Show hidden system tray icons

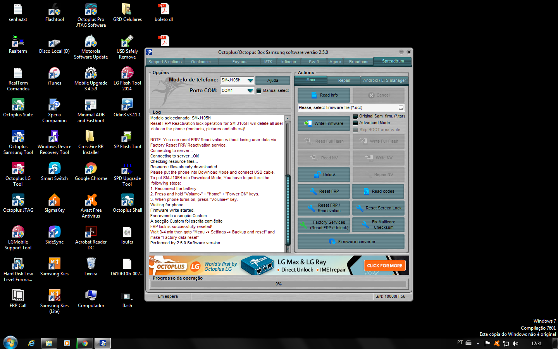point(478,343)
